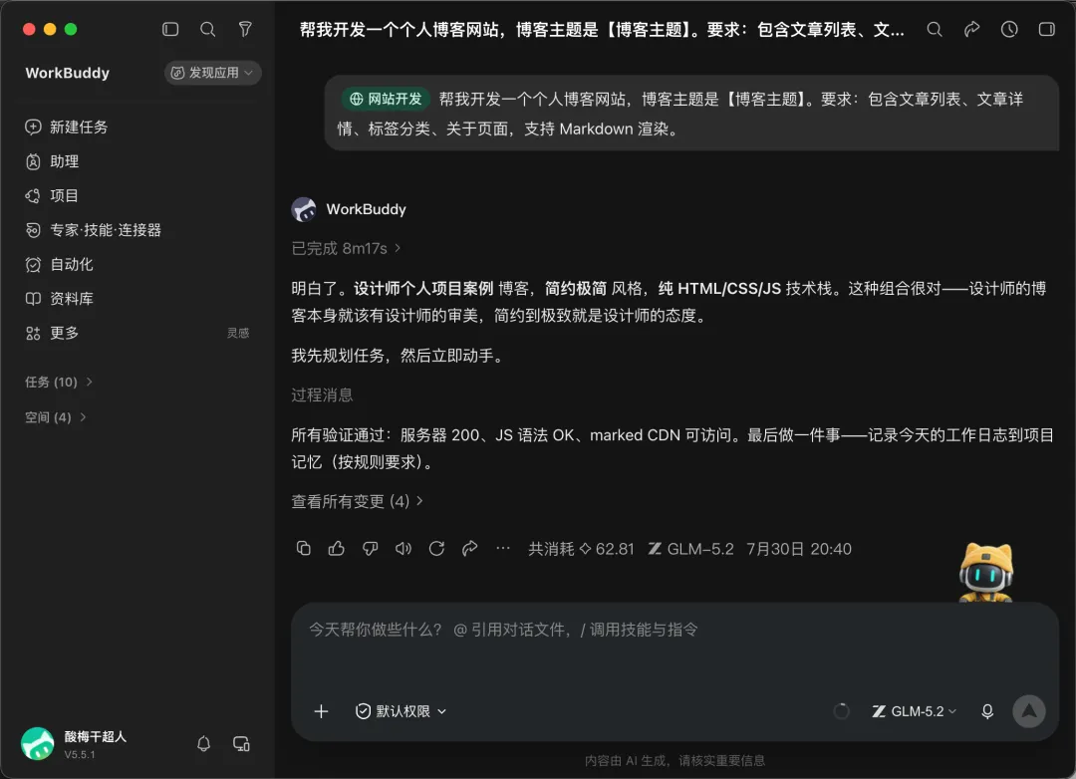Expand the 任务 (10) list

pos(59,382)
